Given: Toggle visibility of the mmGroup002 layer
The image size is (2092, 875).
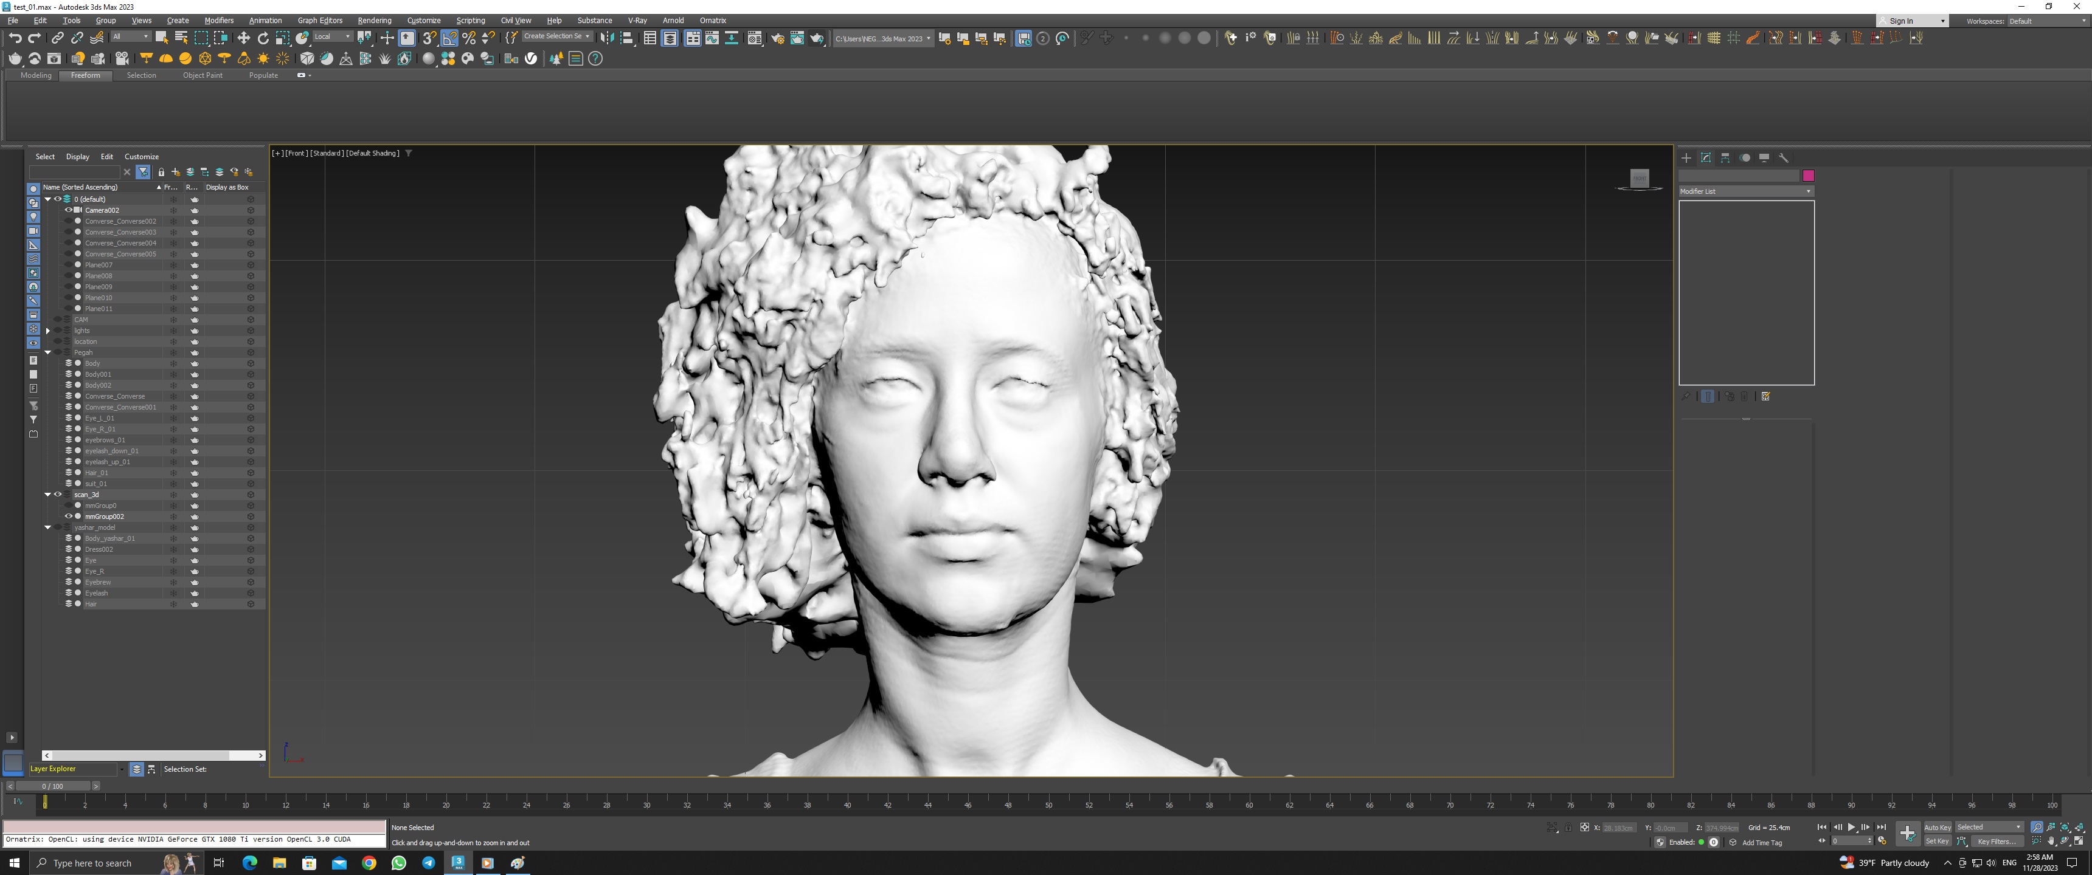Looking at the screenshot, I should [68, 516].
